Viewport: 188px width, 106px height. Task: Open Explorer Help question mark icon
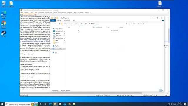click(163, 21)
